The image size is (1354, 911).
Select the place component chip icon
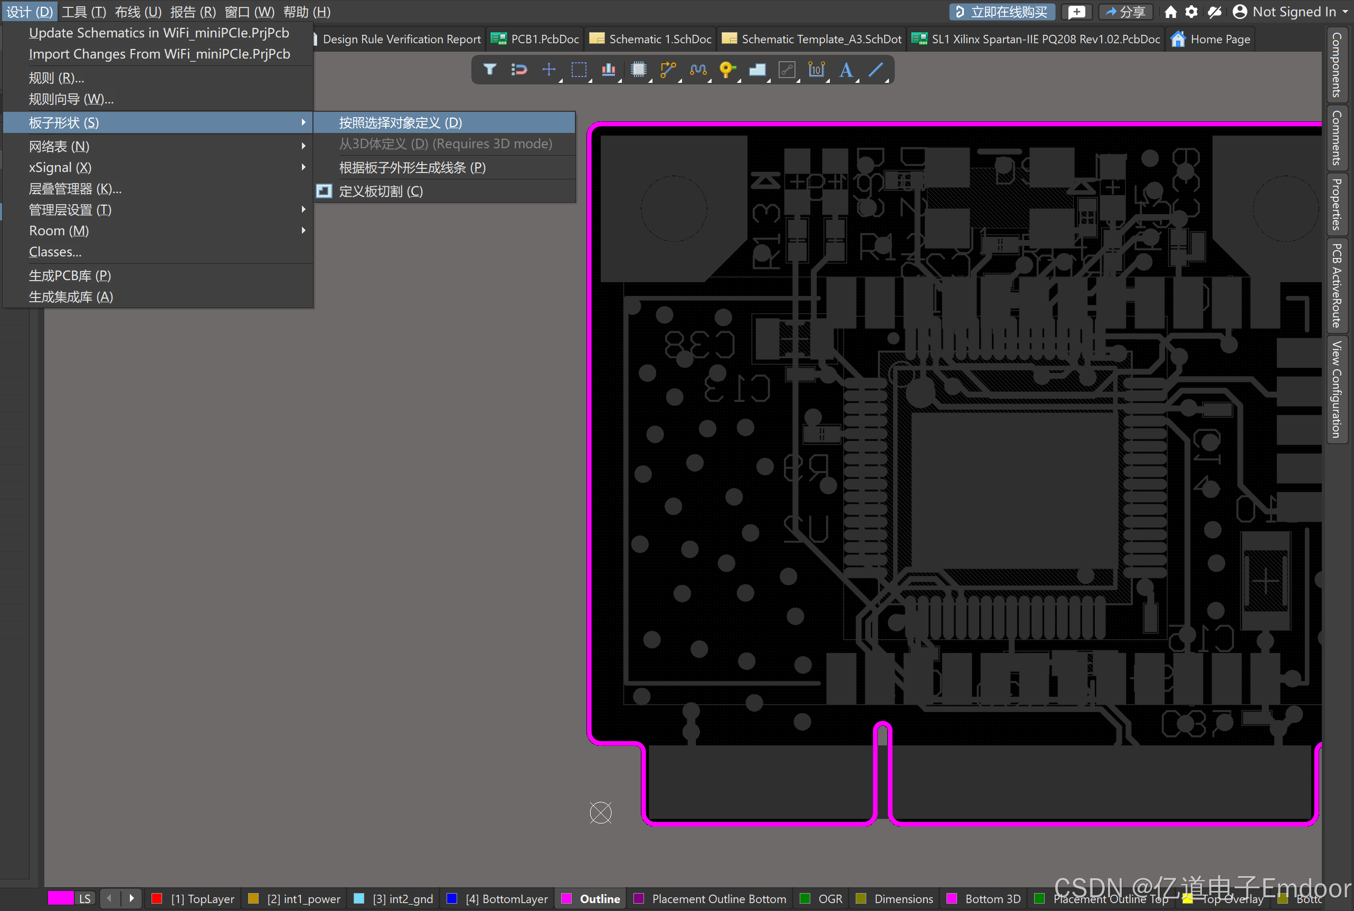click(x=638, y=70)
